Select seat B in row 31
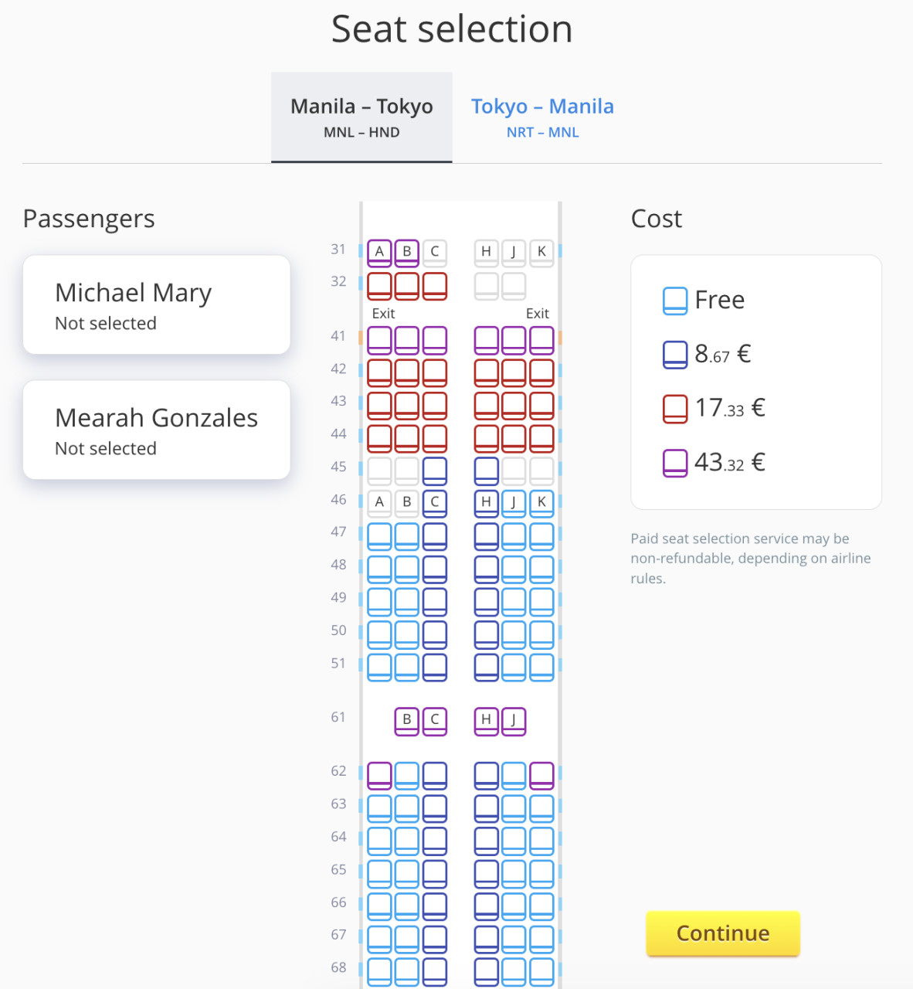Viewport: 913px width, 989px height. pyautogui.click(x=407, y=252)
